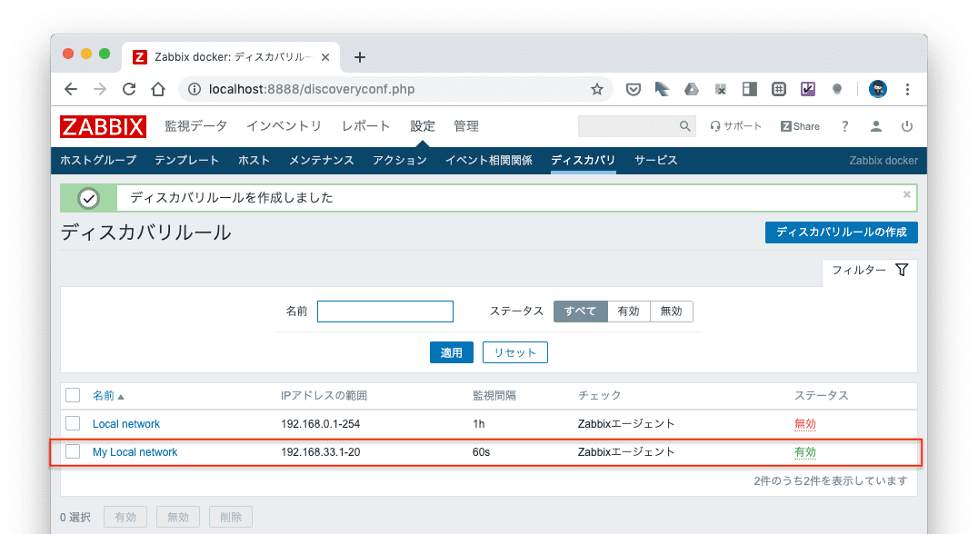Open the レポート menu

coord(365,126)
